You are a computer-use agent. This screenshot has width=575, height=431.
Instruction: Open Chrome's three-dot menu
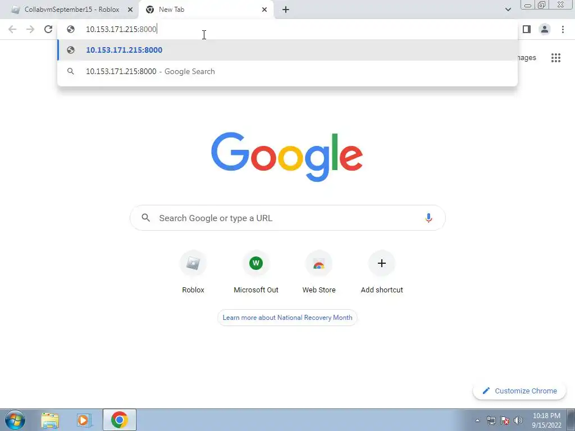[563, 29]
